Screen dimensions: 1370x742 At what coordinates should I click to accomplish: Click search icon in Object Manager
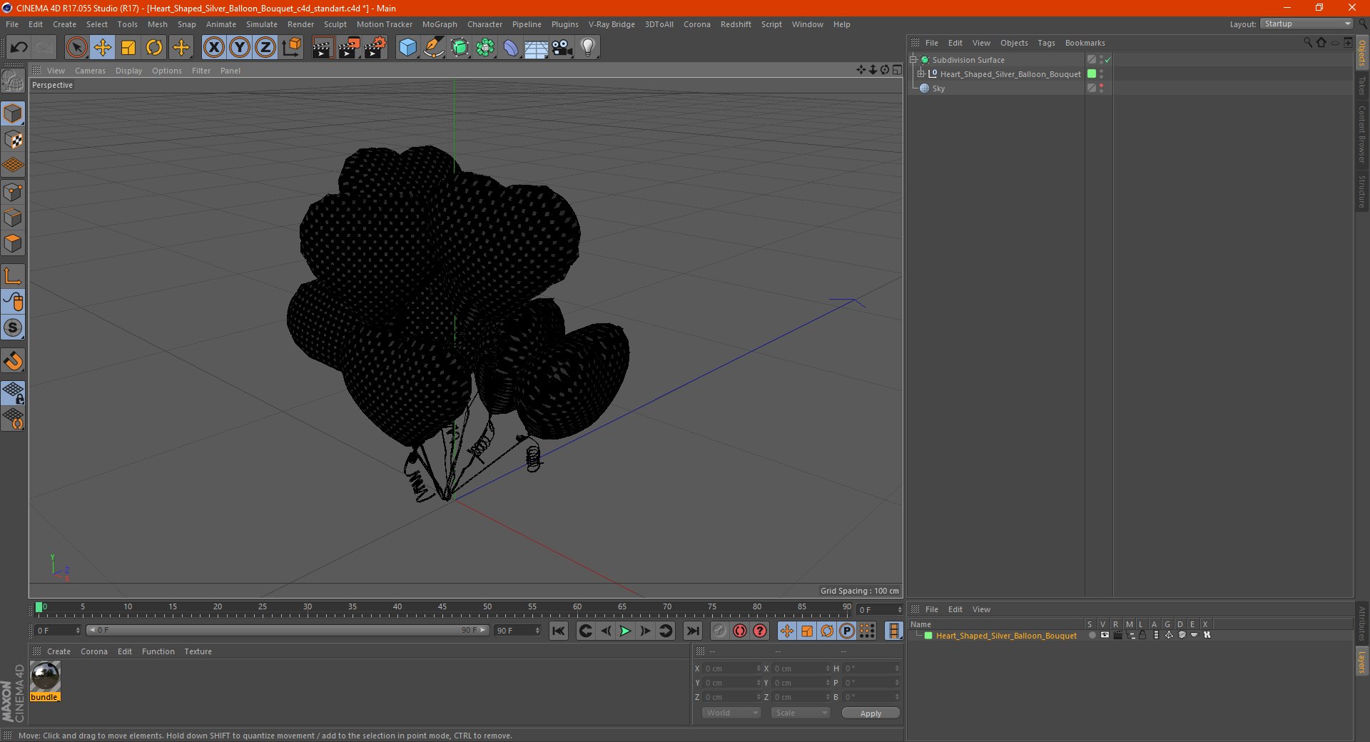click(1308, 42)
